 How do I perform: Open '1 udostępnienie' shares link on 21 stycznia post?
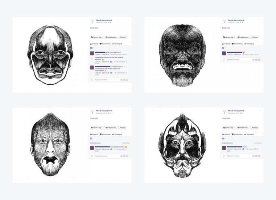pos(95,143)
